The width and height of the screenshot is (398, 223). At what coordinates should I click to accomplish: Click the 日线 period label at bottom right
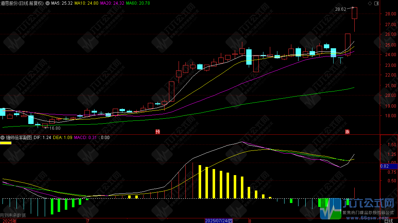pyautogui.click(x=389, y=221)
